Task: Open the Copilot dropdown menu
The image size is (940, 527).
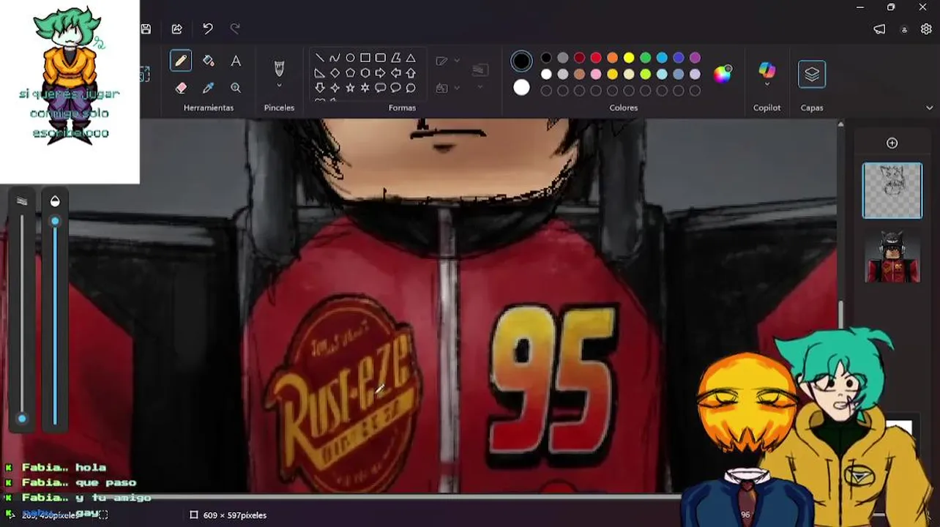Action: click(766, 85)
